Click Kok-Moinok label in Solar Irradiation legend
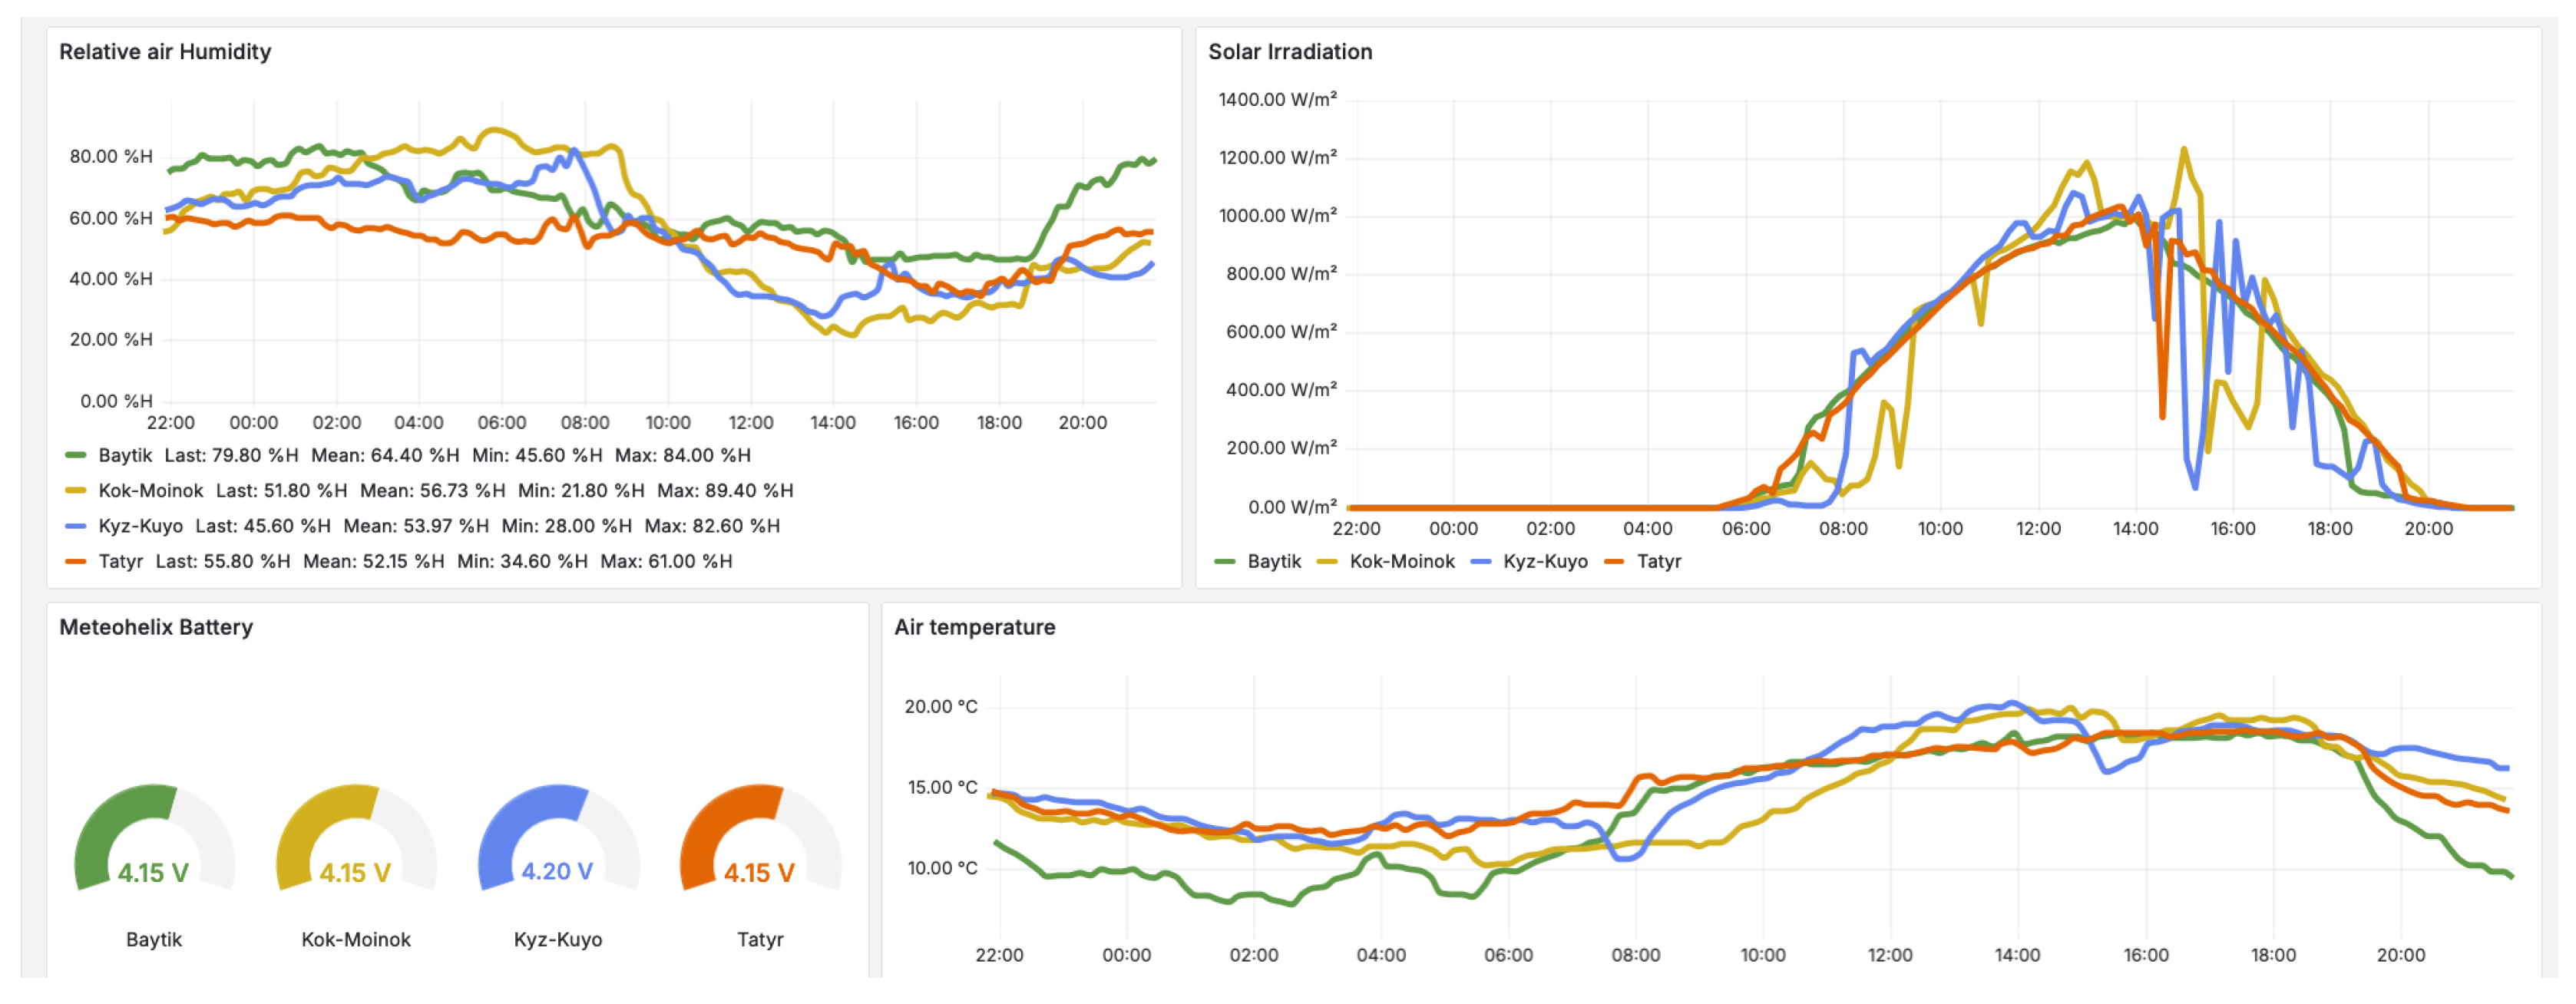Viewport: 2576px width, 1004px height. point(1402,562)
